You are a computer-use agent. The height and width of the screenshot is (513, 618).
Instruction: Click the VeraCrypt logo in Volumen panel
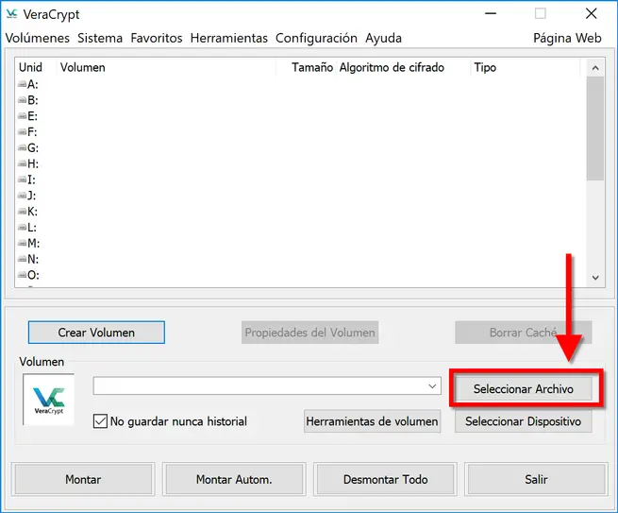pos(49,400)
